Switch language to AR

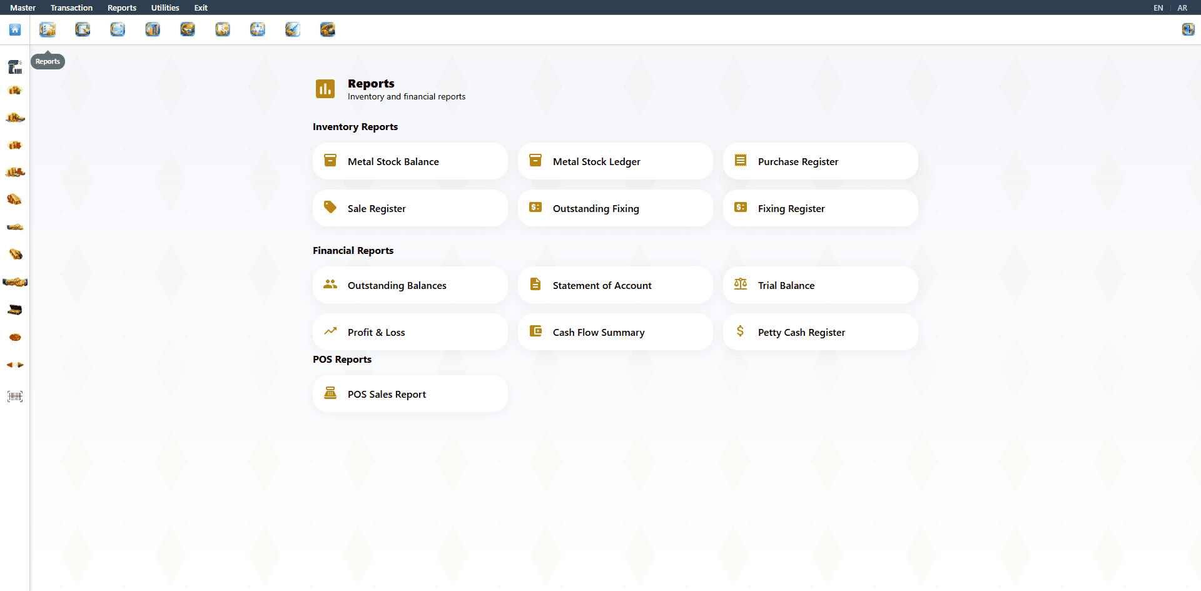point(1182,8)
